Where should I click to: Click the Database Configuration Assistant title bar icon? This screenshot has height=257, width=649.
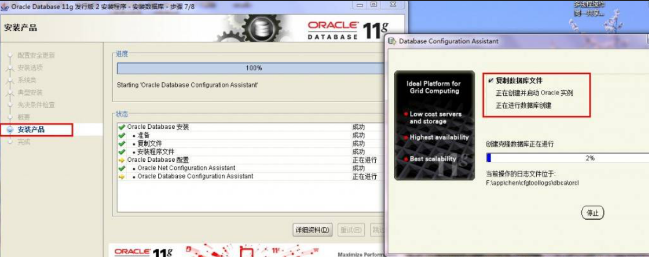click(392, 42)
